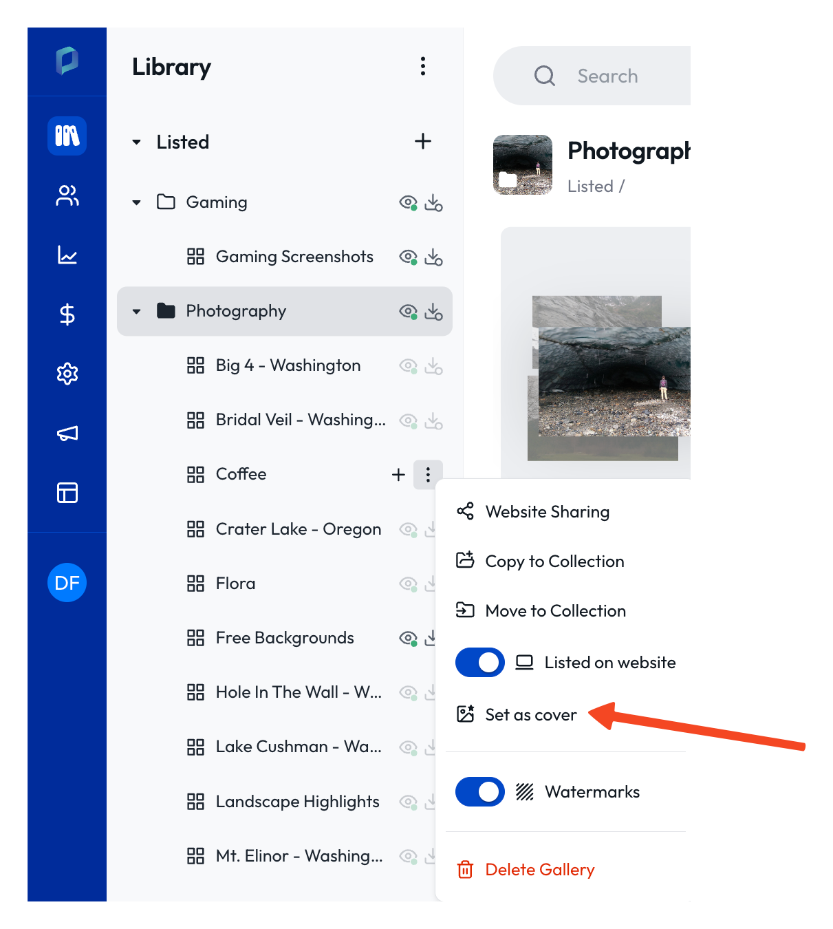Add new item to Listed section
833x929 pixels.
click(423, 141)
